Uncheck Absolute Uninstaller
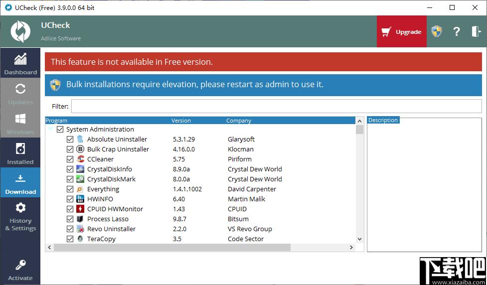This screenshot has width=487, height=285. point(70,139)
